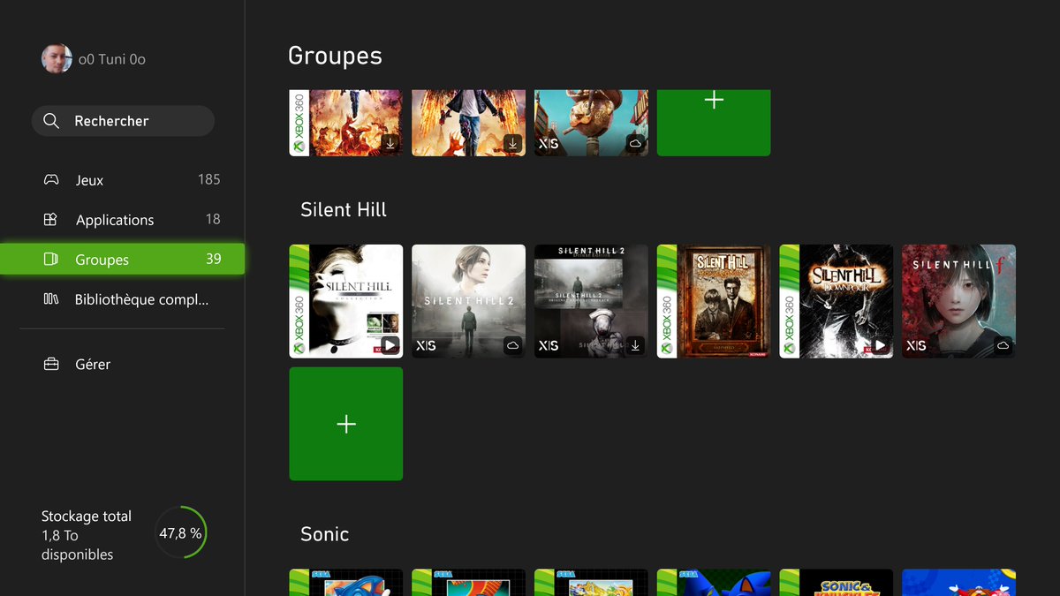Open the Silent Hill Downpour tile
Viewport: 1060px width, 596px height.
pos(836,301)
